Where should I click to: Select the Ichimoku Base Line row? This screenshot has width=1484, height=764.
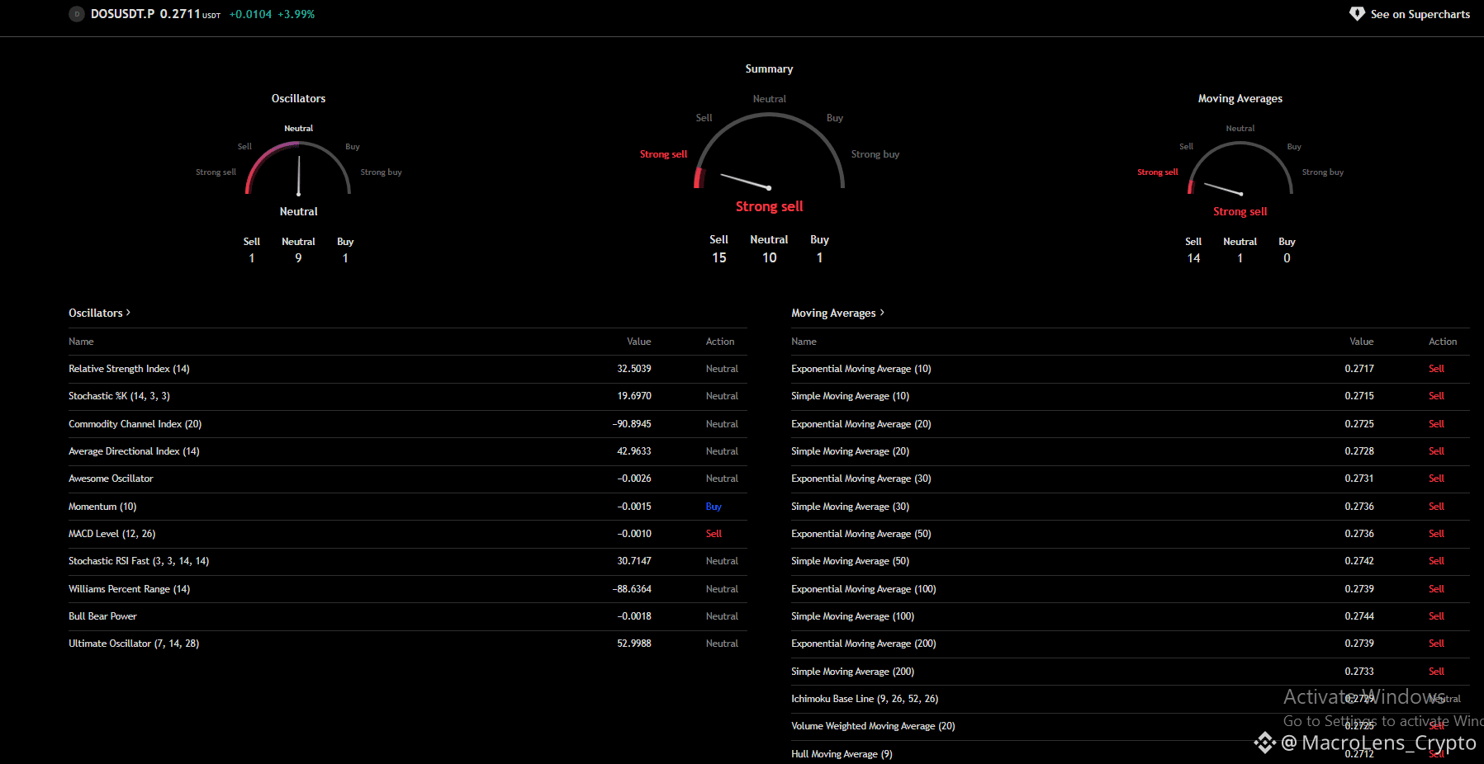(x=1131, y=699)
